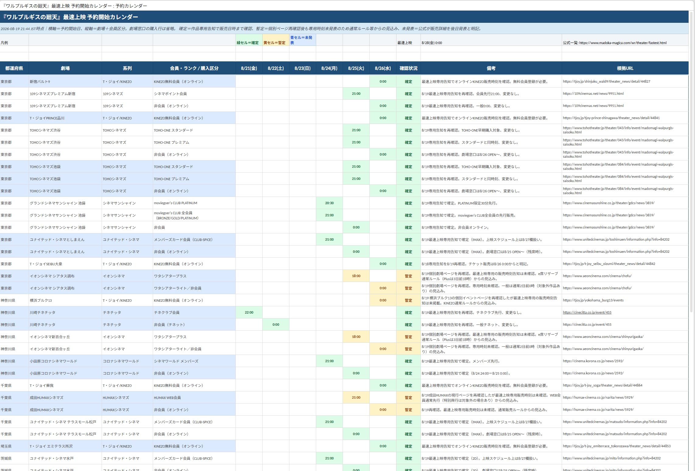Click the T・ジョイ蘇我 theater cell
Viewport: 695px width, 471px height.
pyautogui.click(x=65, y=385)
